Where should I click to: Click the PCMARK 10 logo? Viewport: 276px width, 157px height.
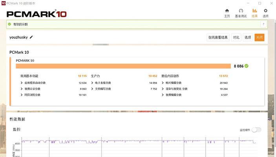pos(37,14)
